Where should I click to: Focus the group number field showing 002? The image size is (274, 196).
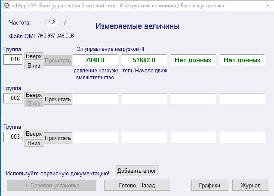pos(13,98)
